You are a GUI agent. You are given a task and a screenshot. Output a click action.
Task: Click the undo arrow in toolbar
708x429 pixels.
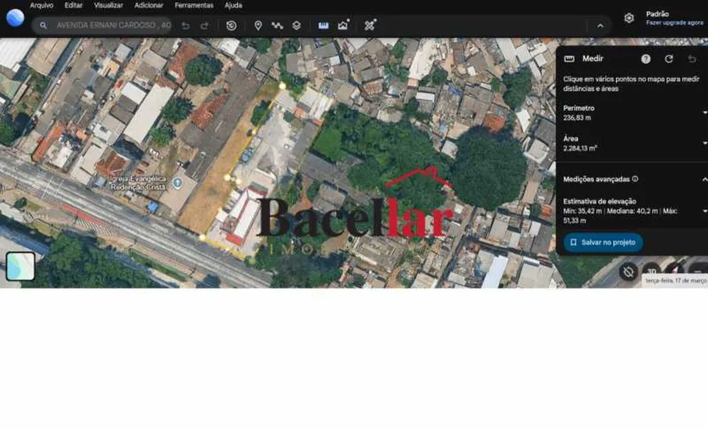coord(185,25)
